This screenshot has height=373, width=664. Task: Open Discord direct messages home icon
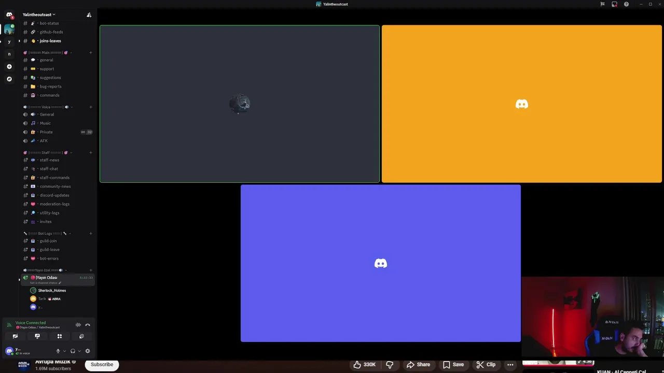click(9, 15)
